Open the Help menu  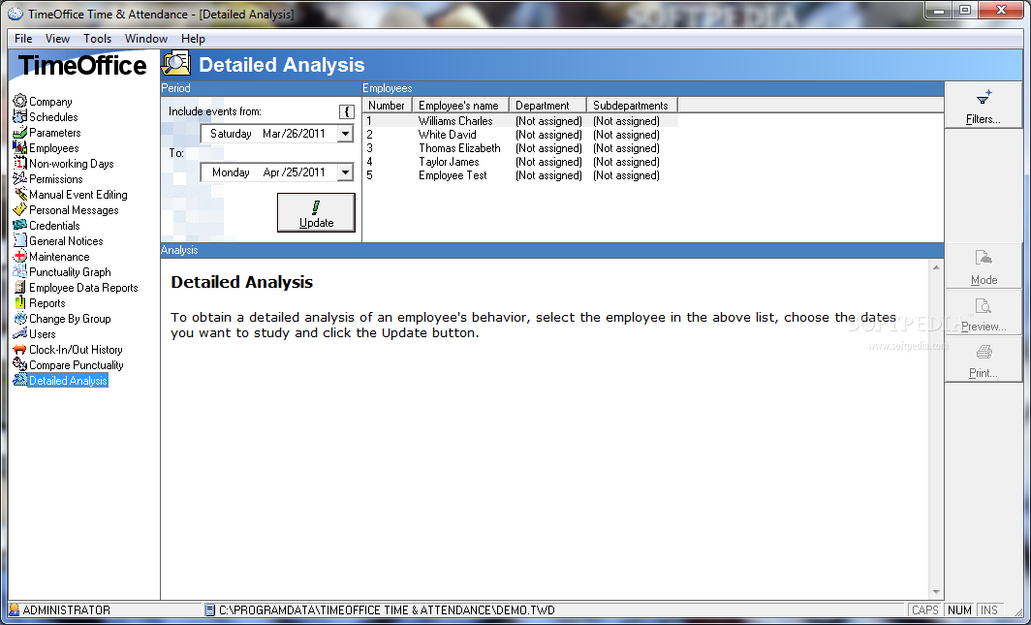pos(193,39)
